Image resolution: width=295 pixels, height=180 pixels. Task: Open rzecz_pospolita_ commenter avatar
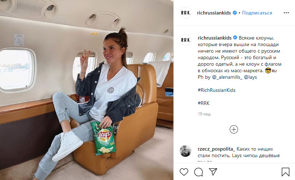(185, 151)
